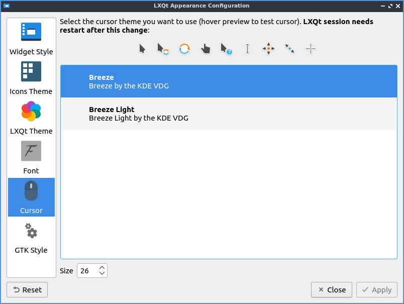Click the default arrow cursor preview
Screen dimensions: 404x304
(142, 49)
